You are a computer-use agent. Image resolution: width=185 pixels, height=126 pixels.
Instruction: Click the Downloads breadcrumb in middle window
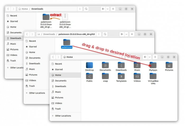tap(49, 34)
